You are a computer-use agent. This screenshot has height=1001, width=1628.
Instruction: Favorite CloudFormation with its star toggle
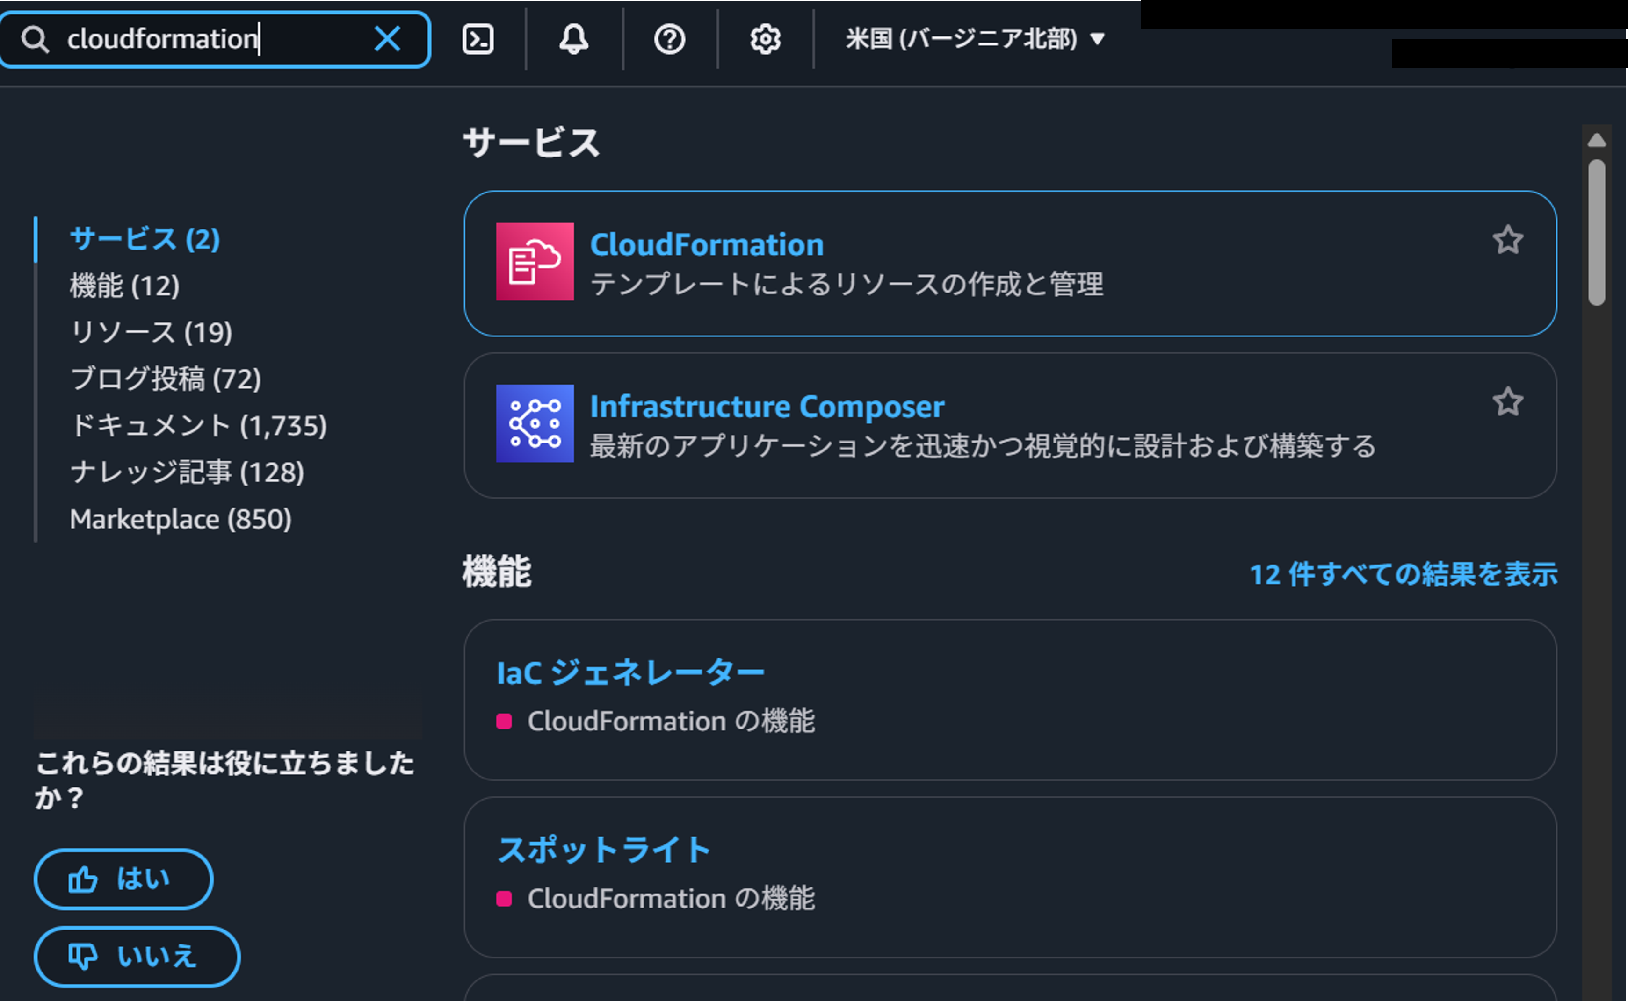[x=1509, y=241]
